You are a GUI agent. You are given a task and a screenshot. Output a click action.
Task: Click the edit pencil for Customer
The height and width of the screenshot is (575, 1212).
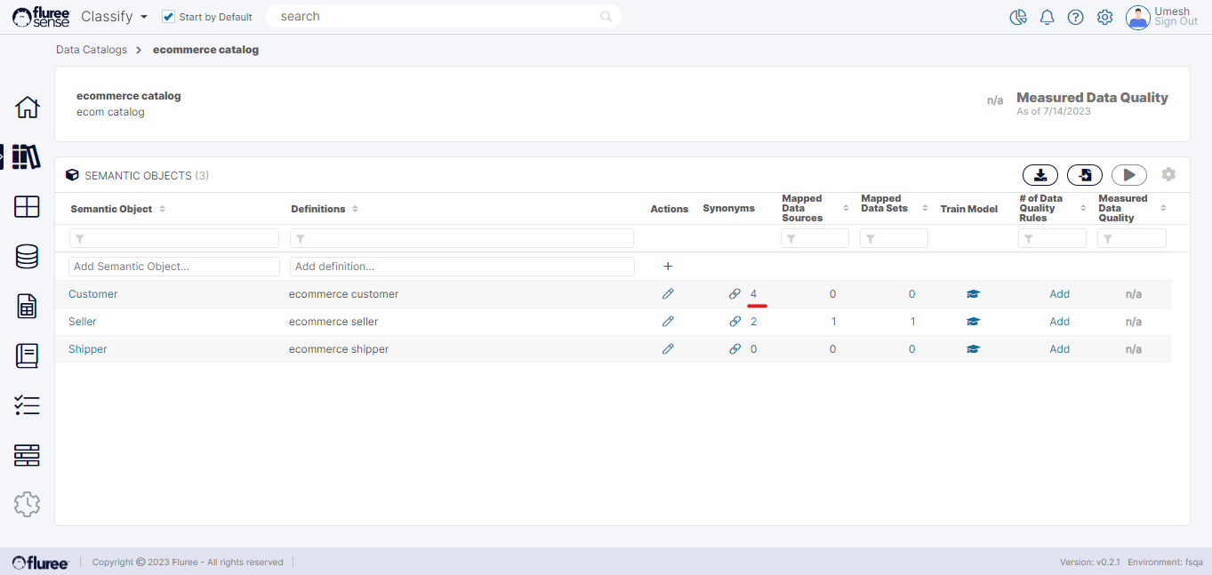668,294
